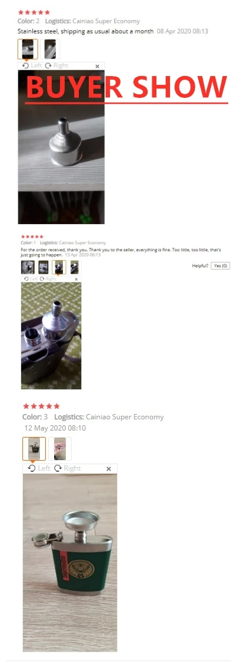The height and width of the screenshot is (670, 237).
Task: Close the third review's enlarged photo
Action: point(108,469)
